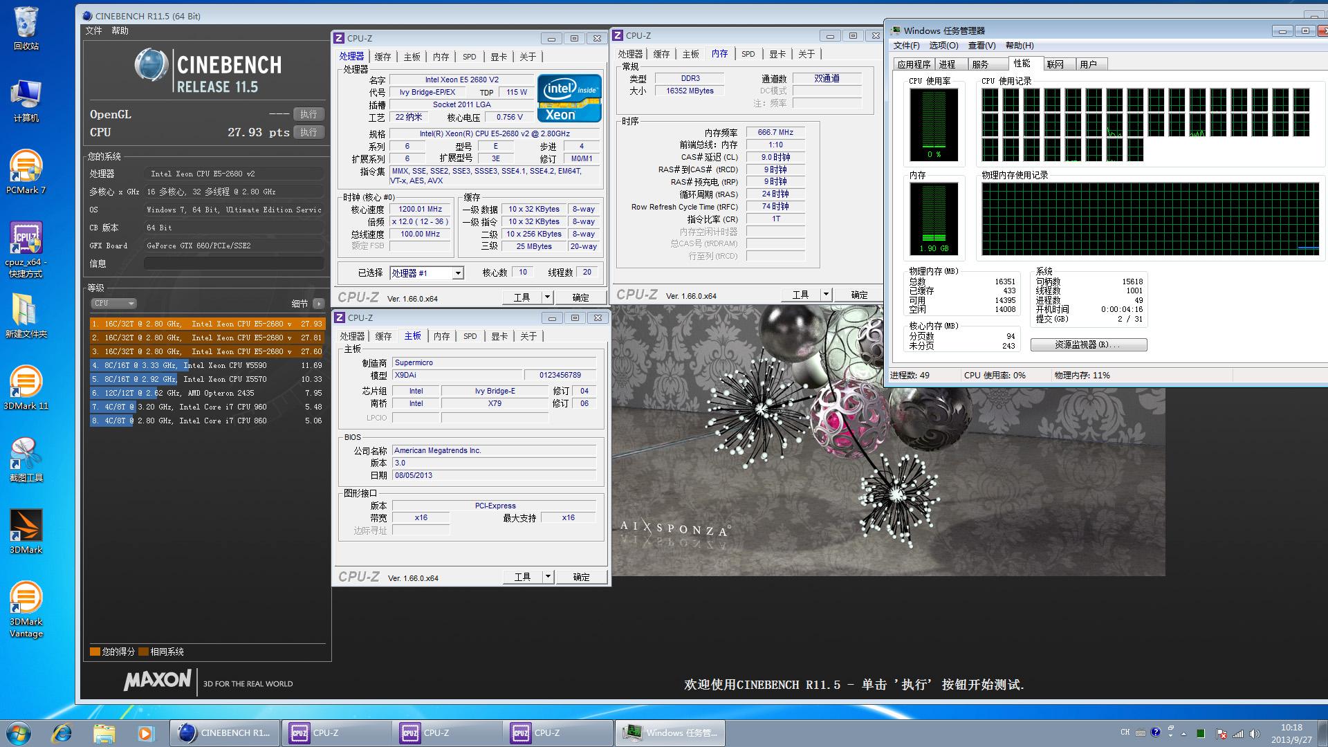The height and width of the screenshot is (747, 1328).
Task: Click 确定 in CPU-Z mainboard window
Action: pyautogui.click(x=582, y=577)
